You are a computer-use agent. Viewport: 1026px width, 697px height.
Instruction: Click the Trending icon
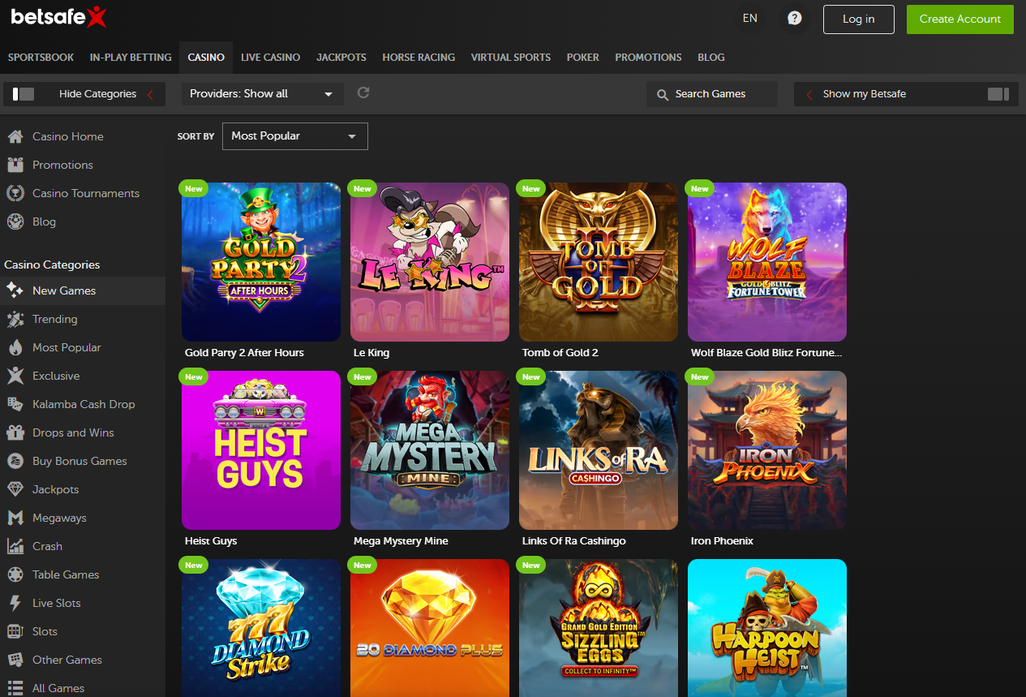[x=15, y=319]
